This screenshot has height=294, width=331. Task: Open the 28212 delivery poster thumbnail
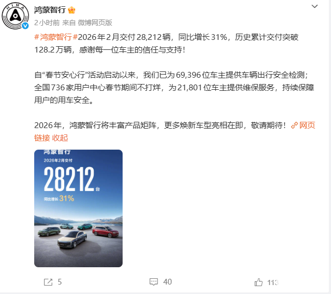[78, 208]
